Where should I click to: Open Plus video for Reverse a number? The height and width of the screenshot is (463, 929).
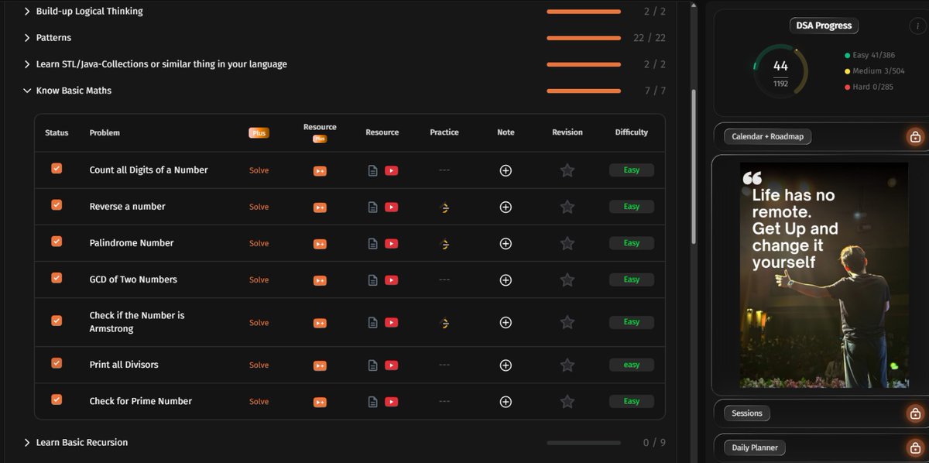coord(320,207)
